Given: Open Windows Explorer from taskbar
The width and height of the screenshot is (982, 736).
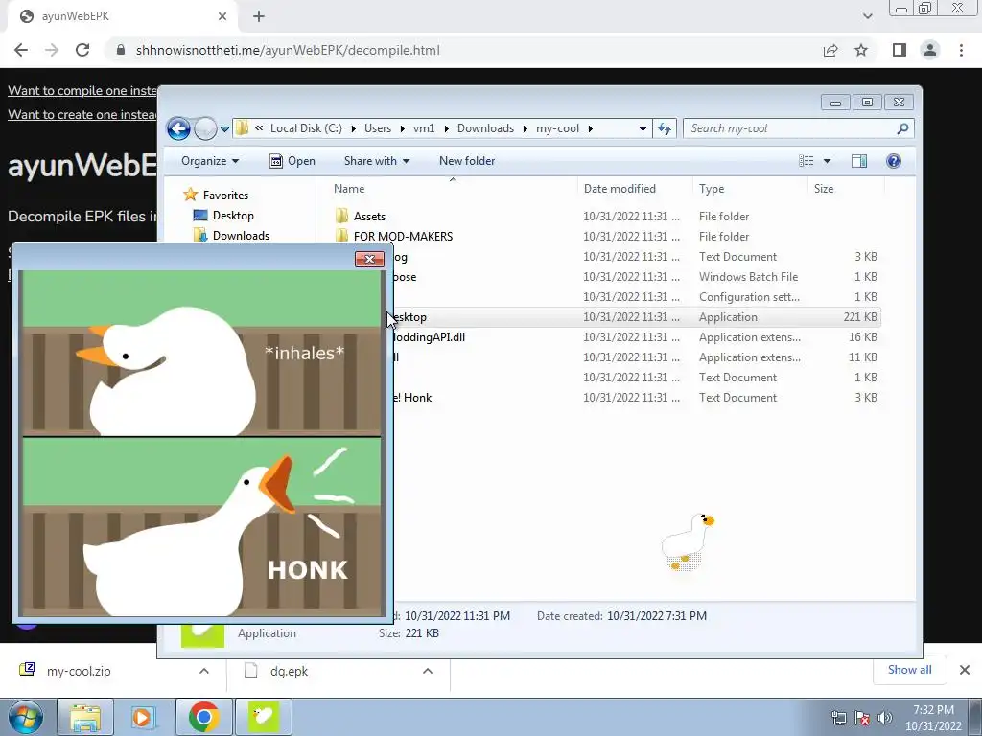Looking at the screenshot, I should [x=85, y=717].
